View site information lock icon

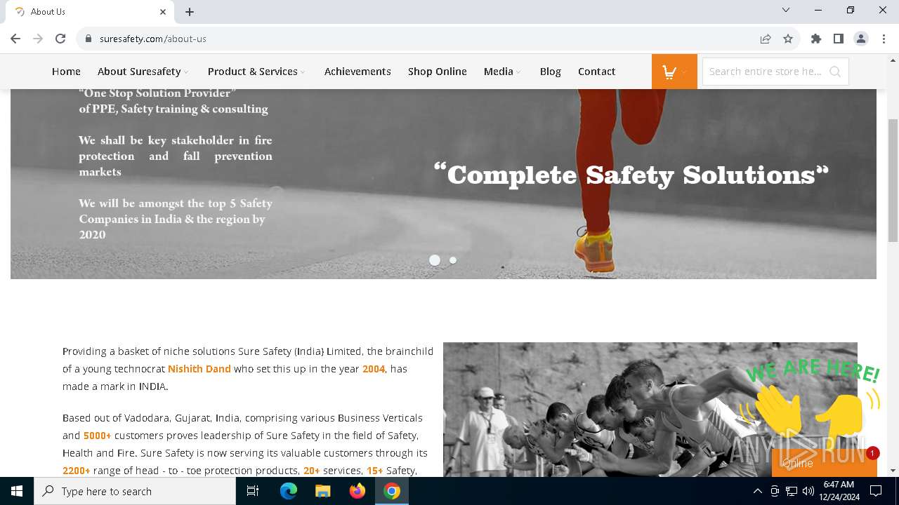pos(88,39)
